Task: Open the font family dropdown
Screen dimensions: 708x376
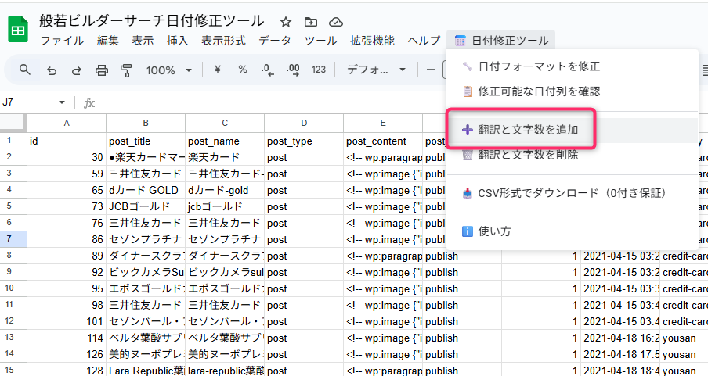Action: click(376, 70)
